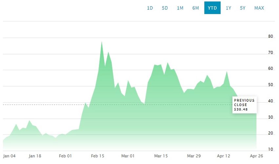Click the Apr 12 axis date
The width and height of the screenshot is (279, 164).
[x=224, y=156]
